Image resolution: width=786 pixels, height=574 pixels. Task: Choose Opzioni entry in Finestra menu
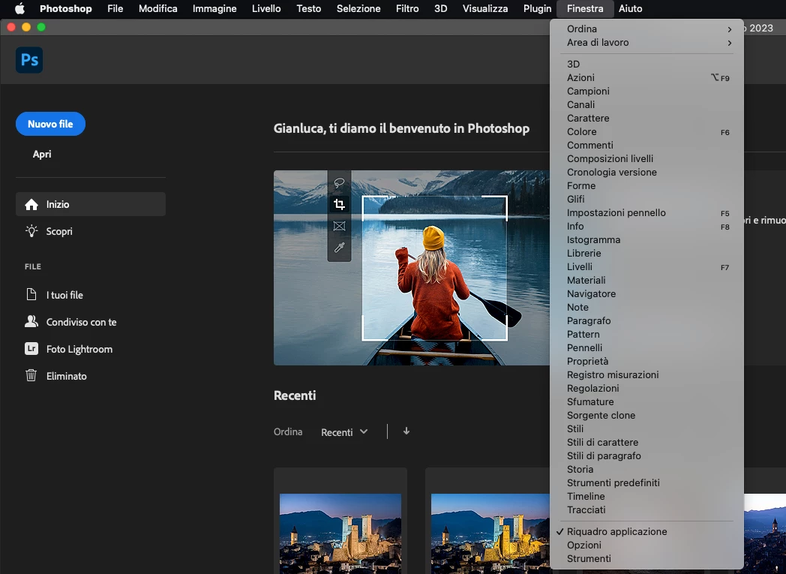click(646, 545)
